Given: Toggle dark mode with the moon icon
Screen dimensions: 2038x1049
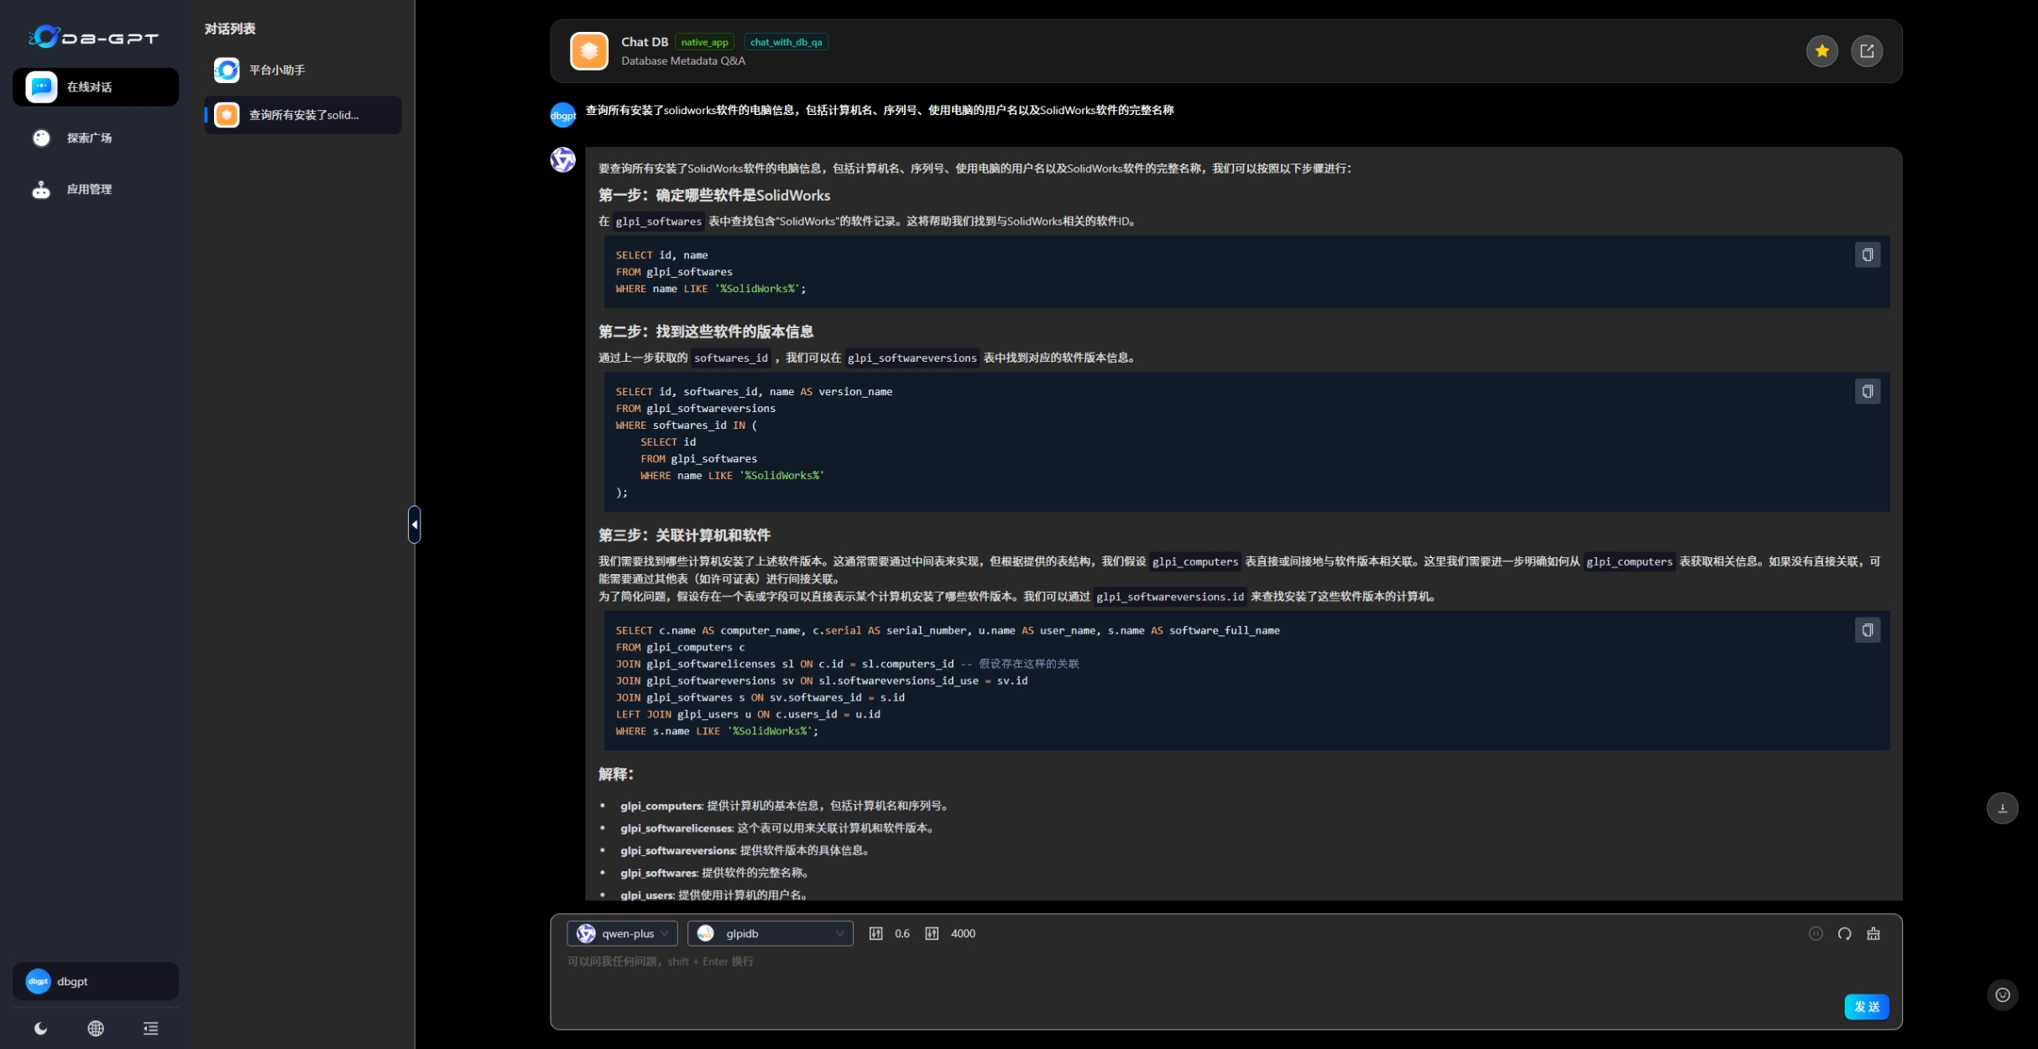Looking at the screenshot, I should pyautogui.click(x=40, y=1028).
